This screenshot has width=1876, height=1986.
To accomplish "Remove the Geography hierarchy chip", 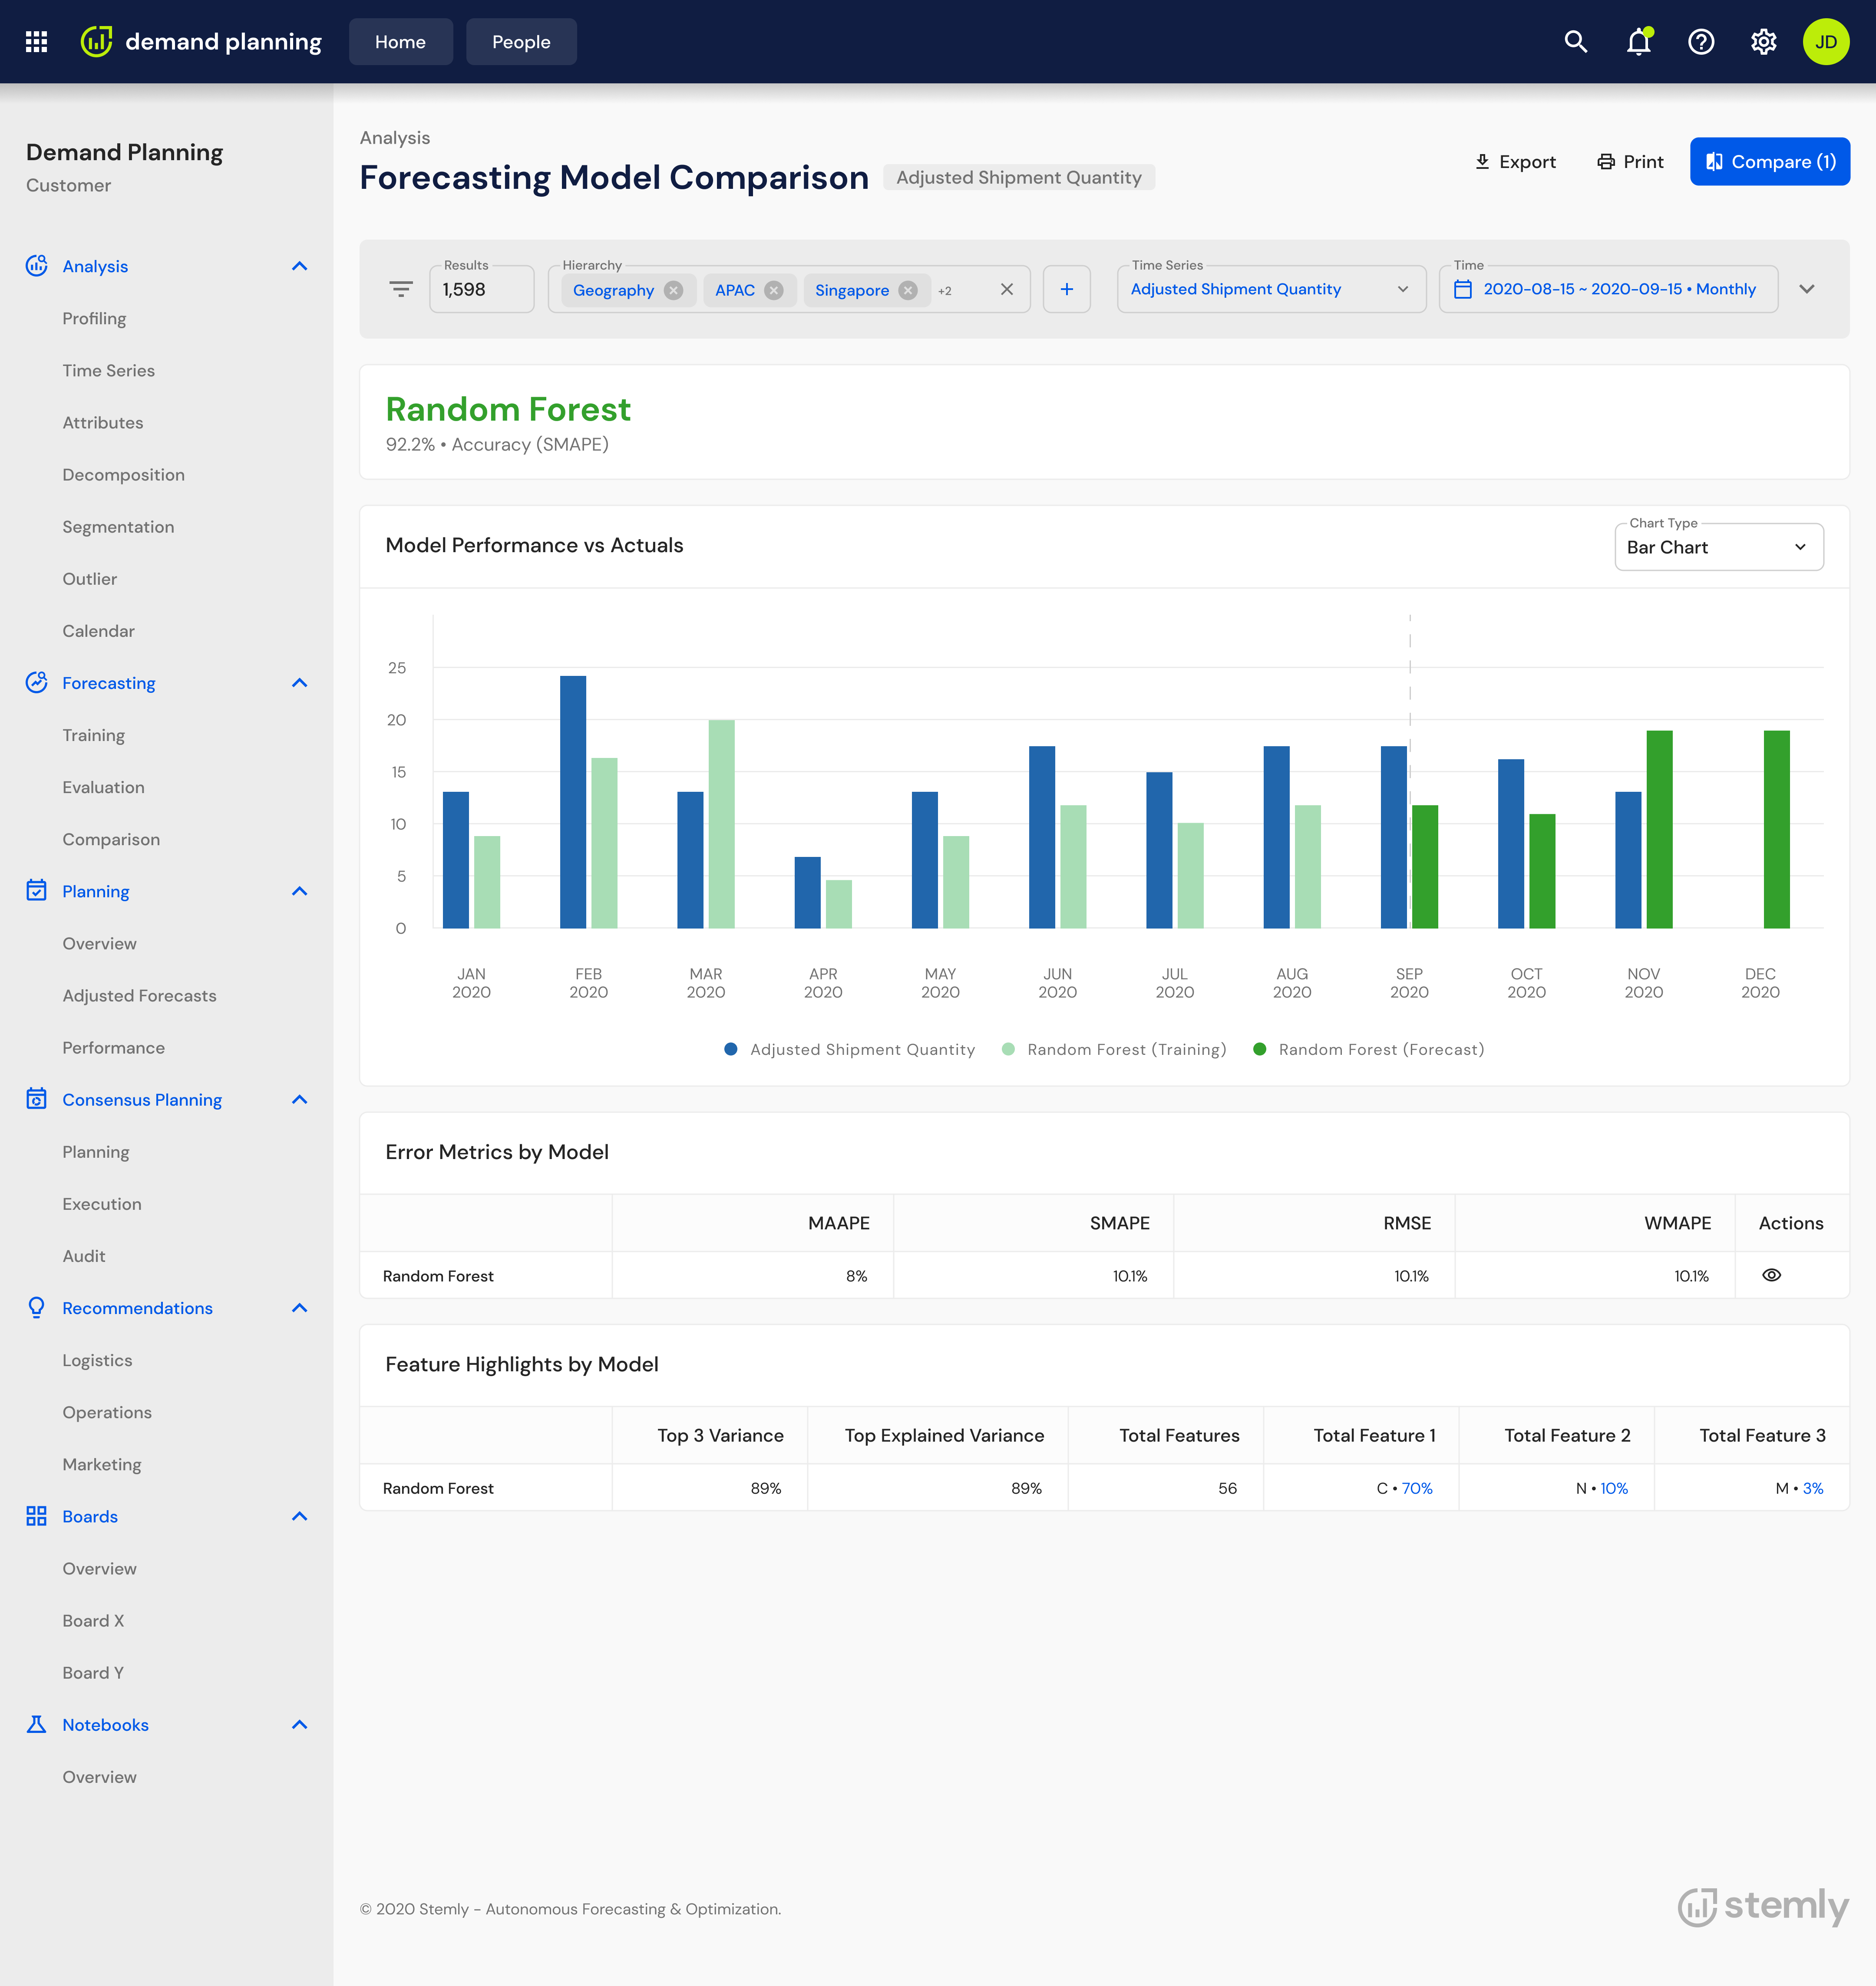I will click(x=674, y=291).
